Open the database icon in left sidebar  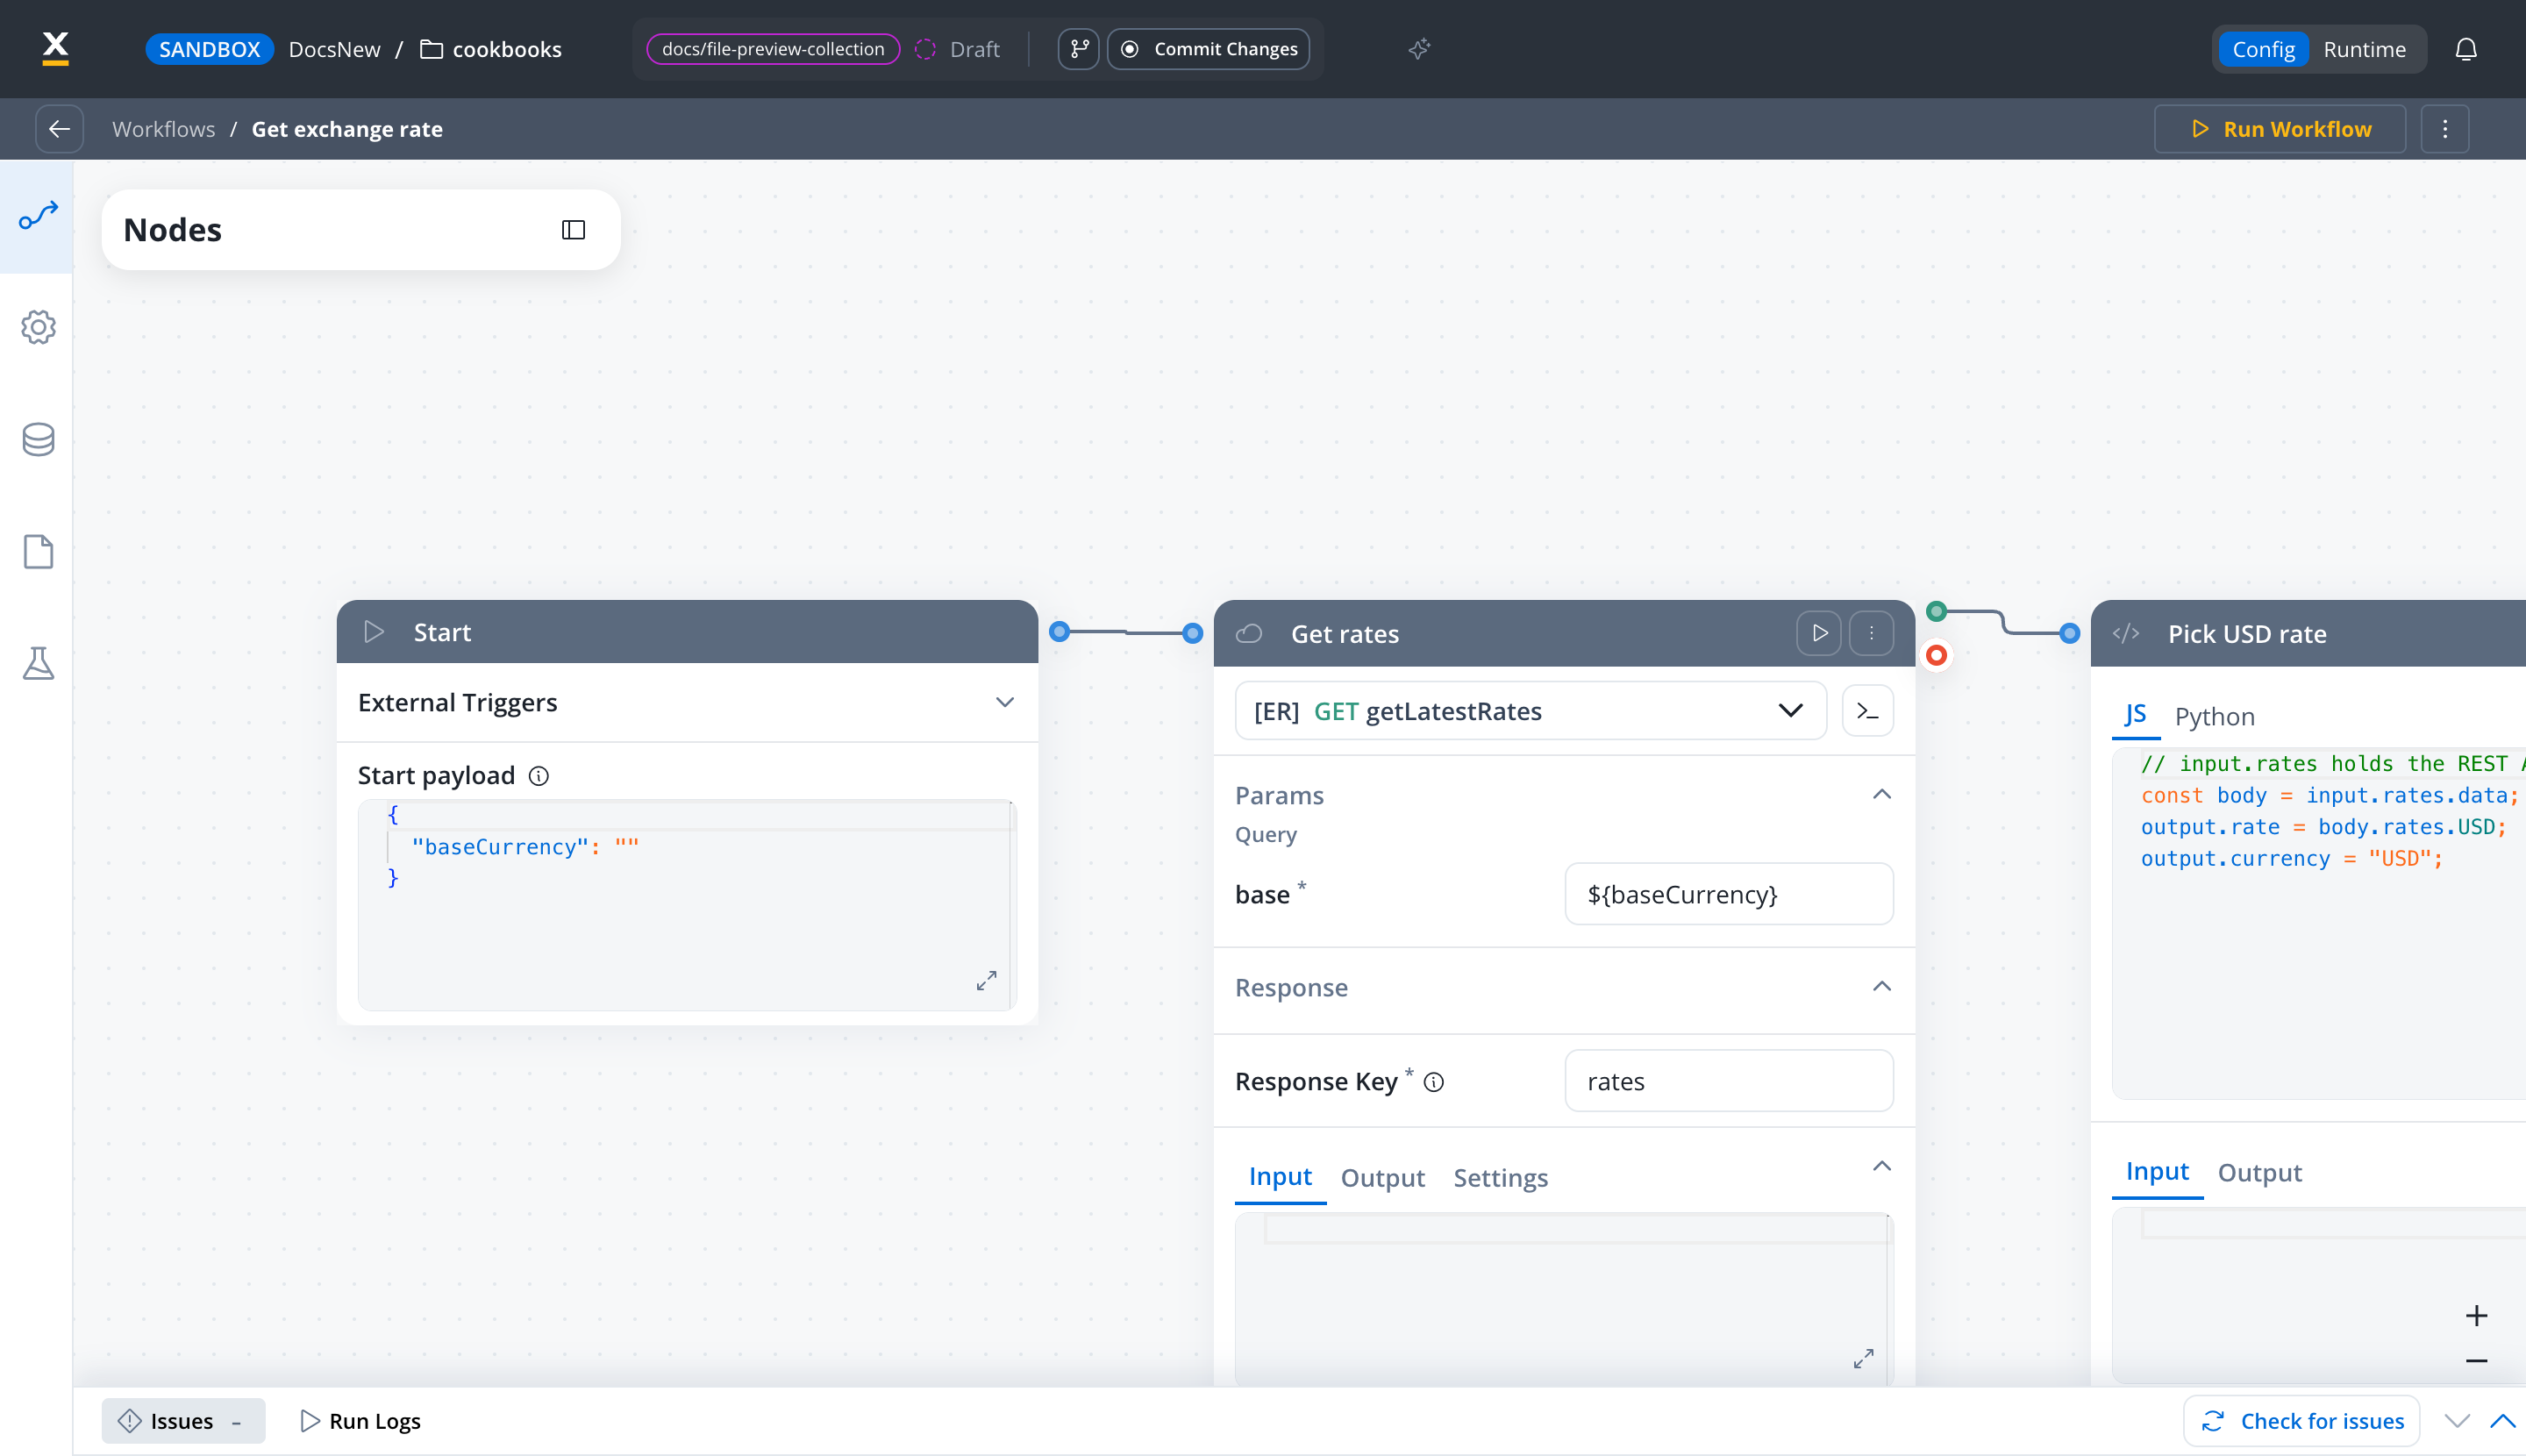pyautogui.click(x=38, y=439)
